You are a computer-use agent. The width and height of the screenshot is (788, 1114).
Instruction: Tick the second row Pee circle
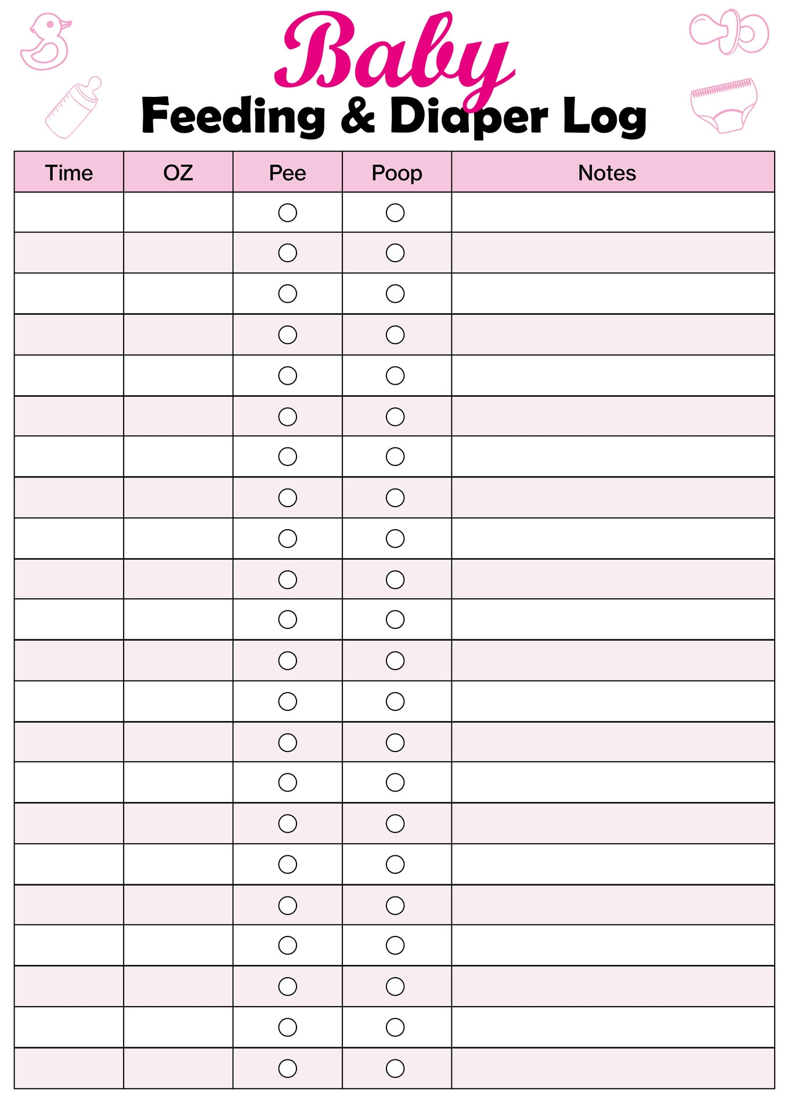[x=288, y=253]
